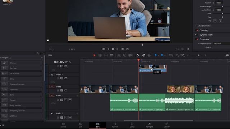Mute the Audio 1 track

(x=70, y=100)
